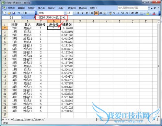Viewport: 162px width, 126px height.
Task: Click the next sheet navigation arrow
Action: pyautogui.click(x=9, y=120)
